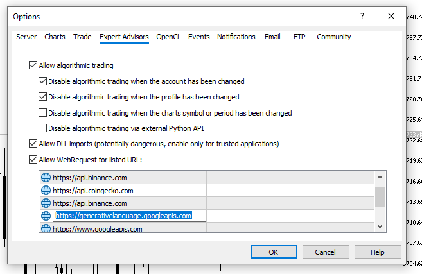Open the Community tab
The image size is (422, 274).
334,37
